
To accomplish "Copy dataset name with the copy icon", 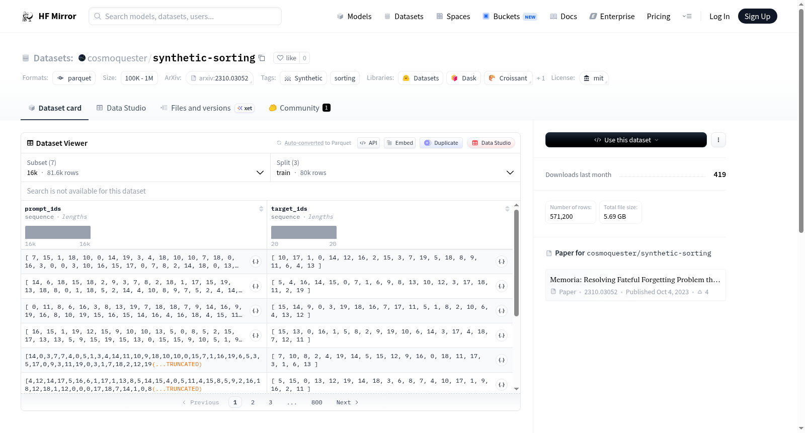I will pyautogui.click(x=262, y=58).
